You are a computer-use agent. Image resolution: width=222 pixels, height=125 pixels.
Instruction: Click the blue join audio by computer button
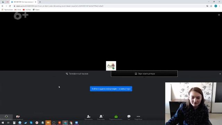pos(111,89)
